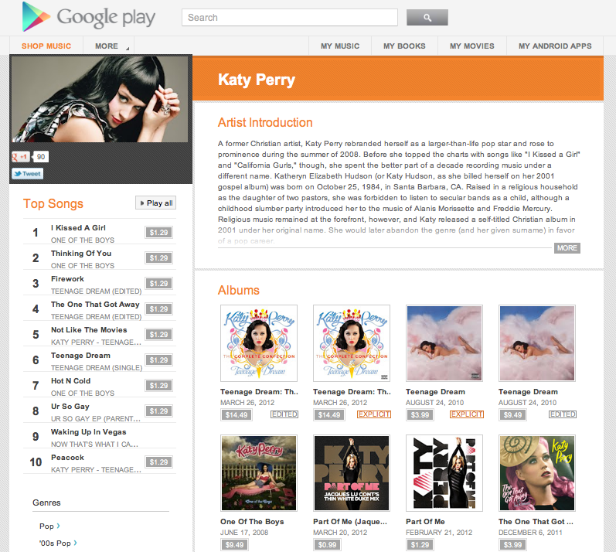Click the magnifier search button
This screenshot has height=552, width=616.
pyautogui.click(x=427, y=18)
